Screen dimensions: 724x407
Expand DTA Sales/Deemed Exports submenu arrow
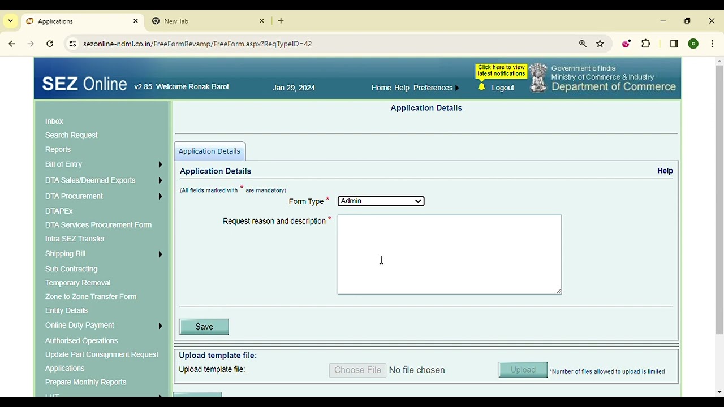pyautogui.click(x=160, y=180)
